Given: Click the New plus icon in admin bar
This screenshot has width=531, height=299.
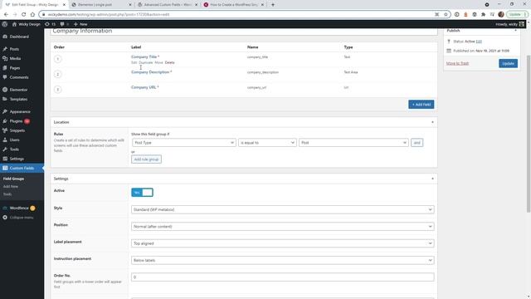Looking at the screenshot, I should coord(76,24).
